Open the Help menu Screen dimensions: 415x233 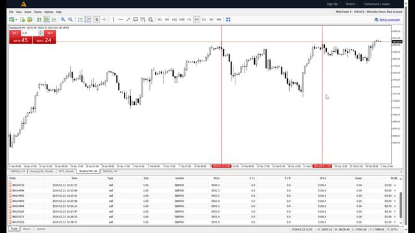[x=58, y=12]
